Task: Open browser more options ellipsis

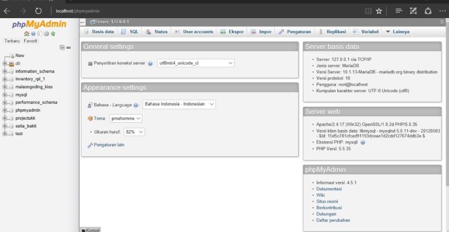Action: click(443, 11)
